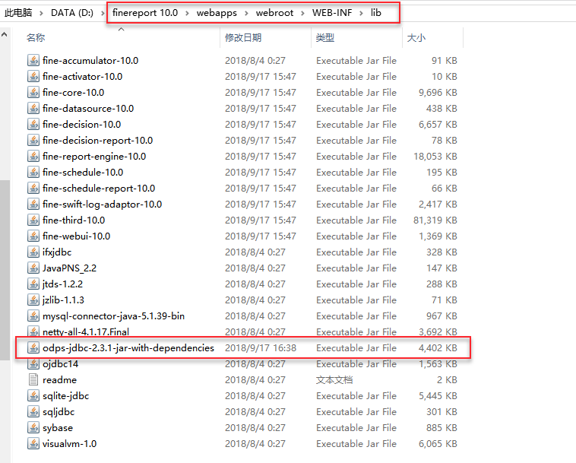Go to WEB-INF folder breadcrumb
This screenshot has height=463, width=576.
(332, 13)
